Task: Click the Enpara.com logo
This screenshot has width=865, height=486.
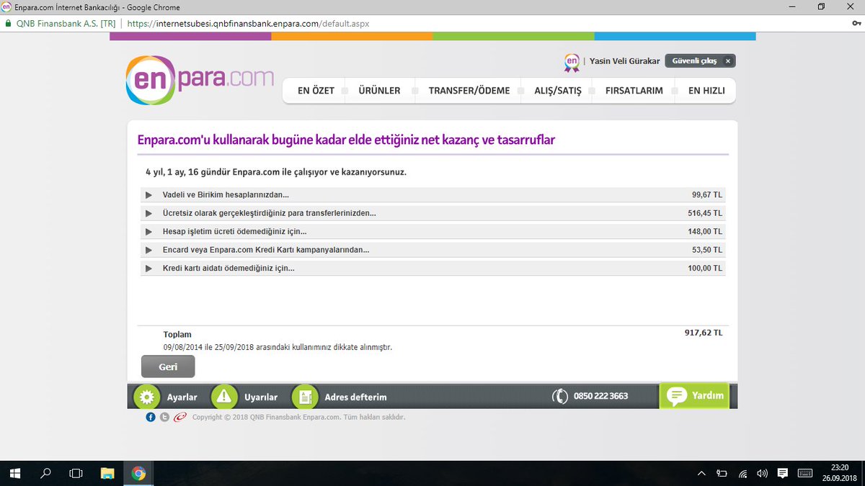Action: pyautogui.click(x=200, y=79)
